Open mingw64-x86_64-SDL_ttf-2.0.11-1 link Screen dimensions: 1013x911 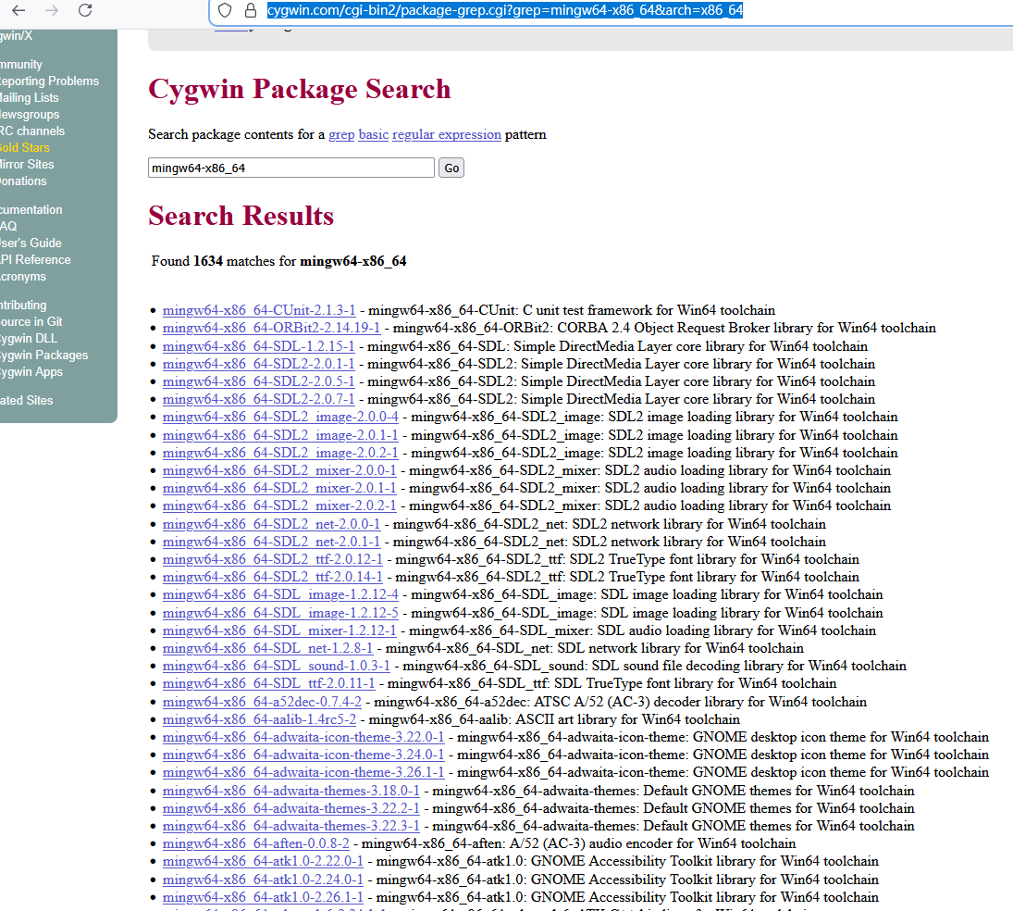(269, 683)
